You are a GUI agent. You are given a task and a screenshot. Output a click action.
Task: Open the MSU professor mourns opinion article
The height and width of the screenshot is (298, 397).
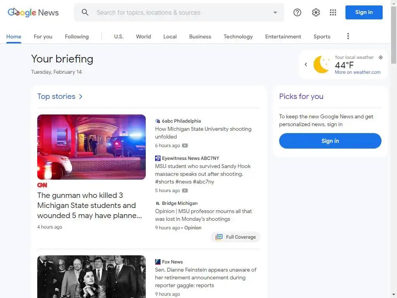point(203,215)
